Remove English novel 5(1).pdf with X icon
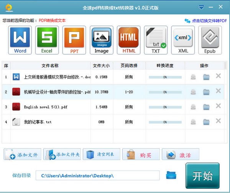This screenshot has width=230, height=193. point(218,106)
